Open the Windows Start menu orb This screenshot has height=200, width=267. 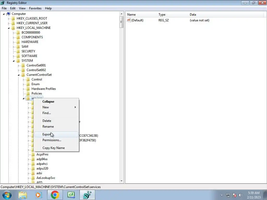tap(7, 195)
